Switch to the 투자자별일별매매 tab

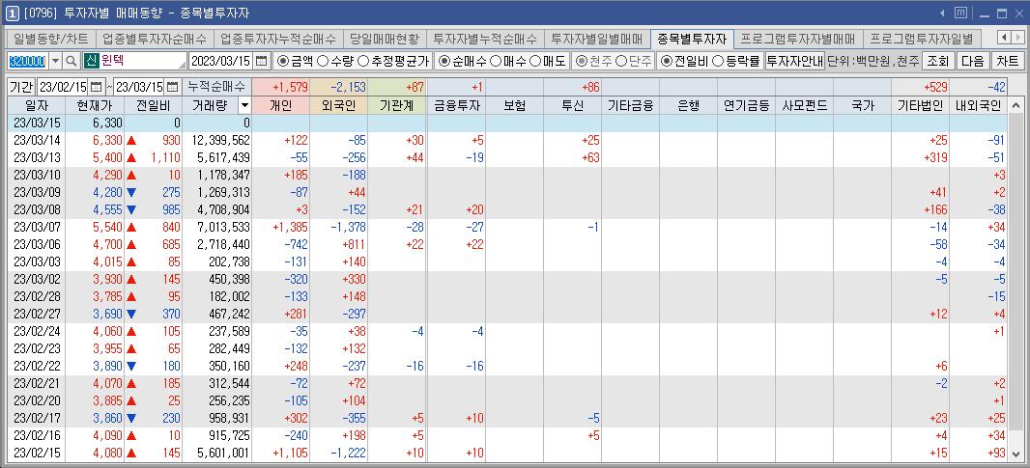(x=597, y=38)
